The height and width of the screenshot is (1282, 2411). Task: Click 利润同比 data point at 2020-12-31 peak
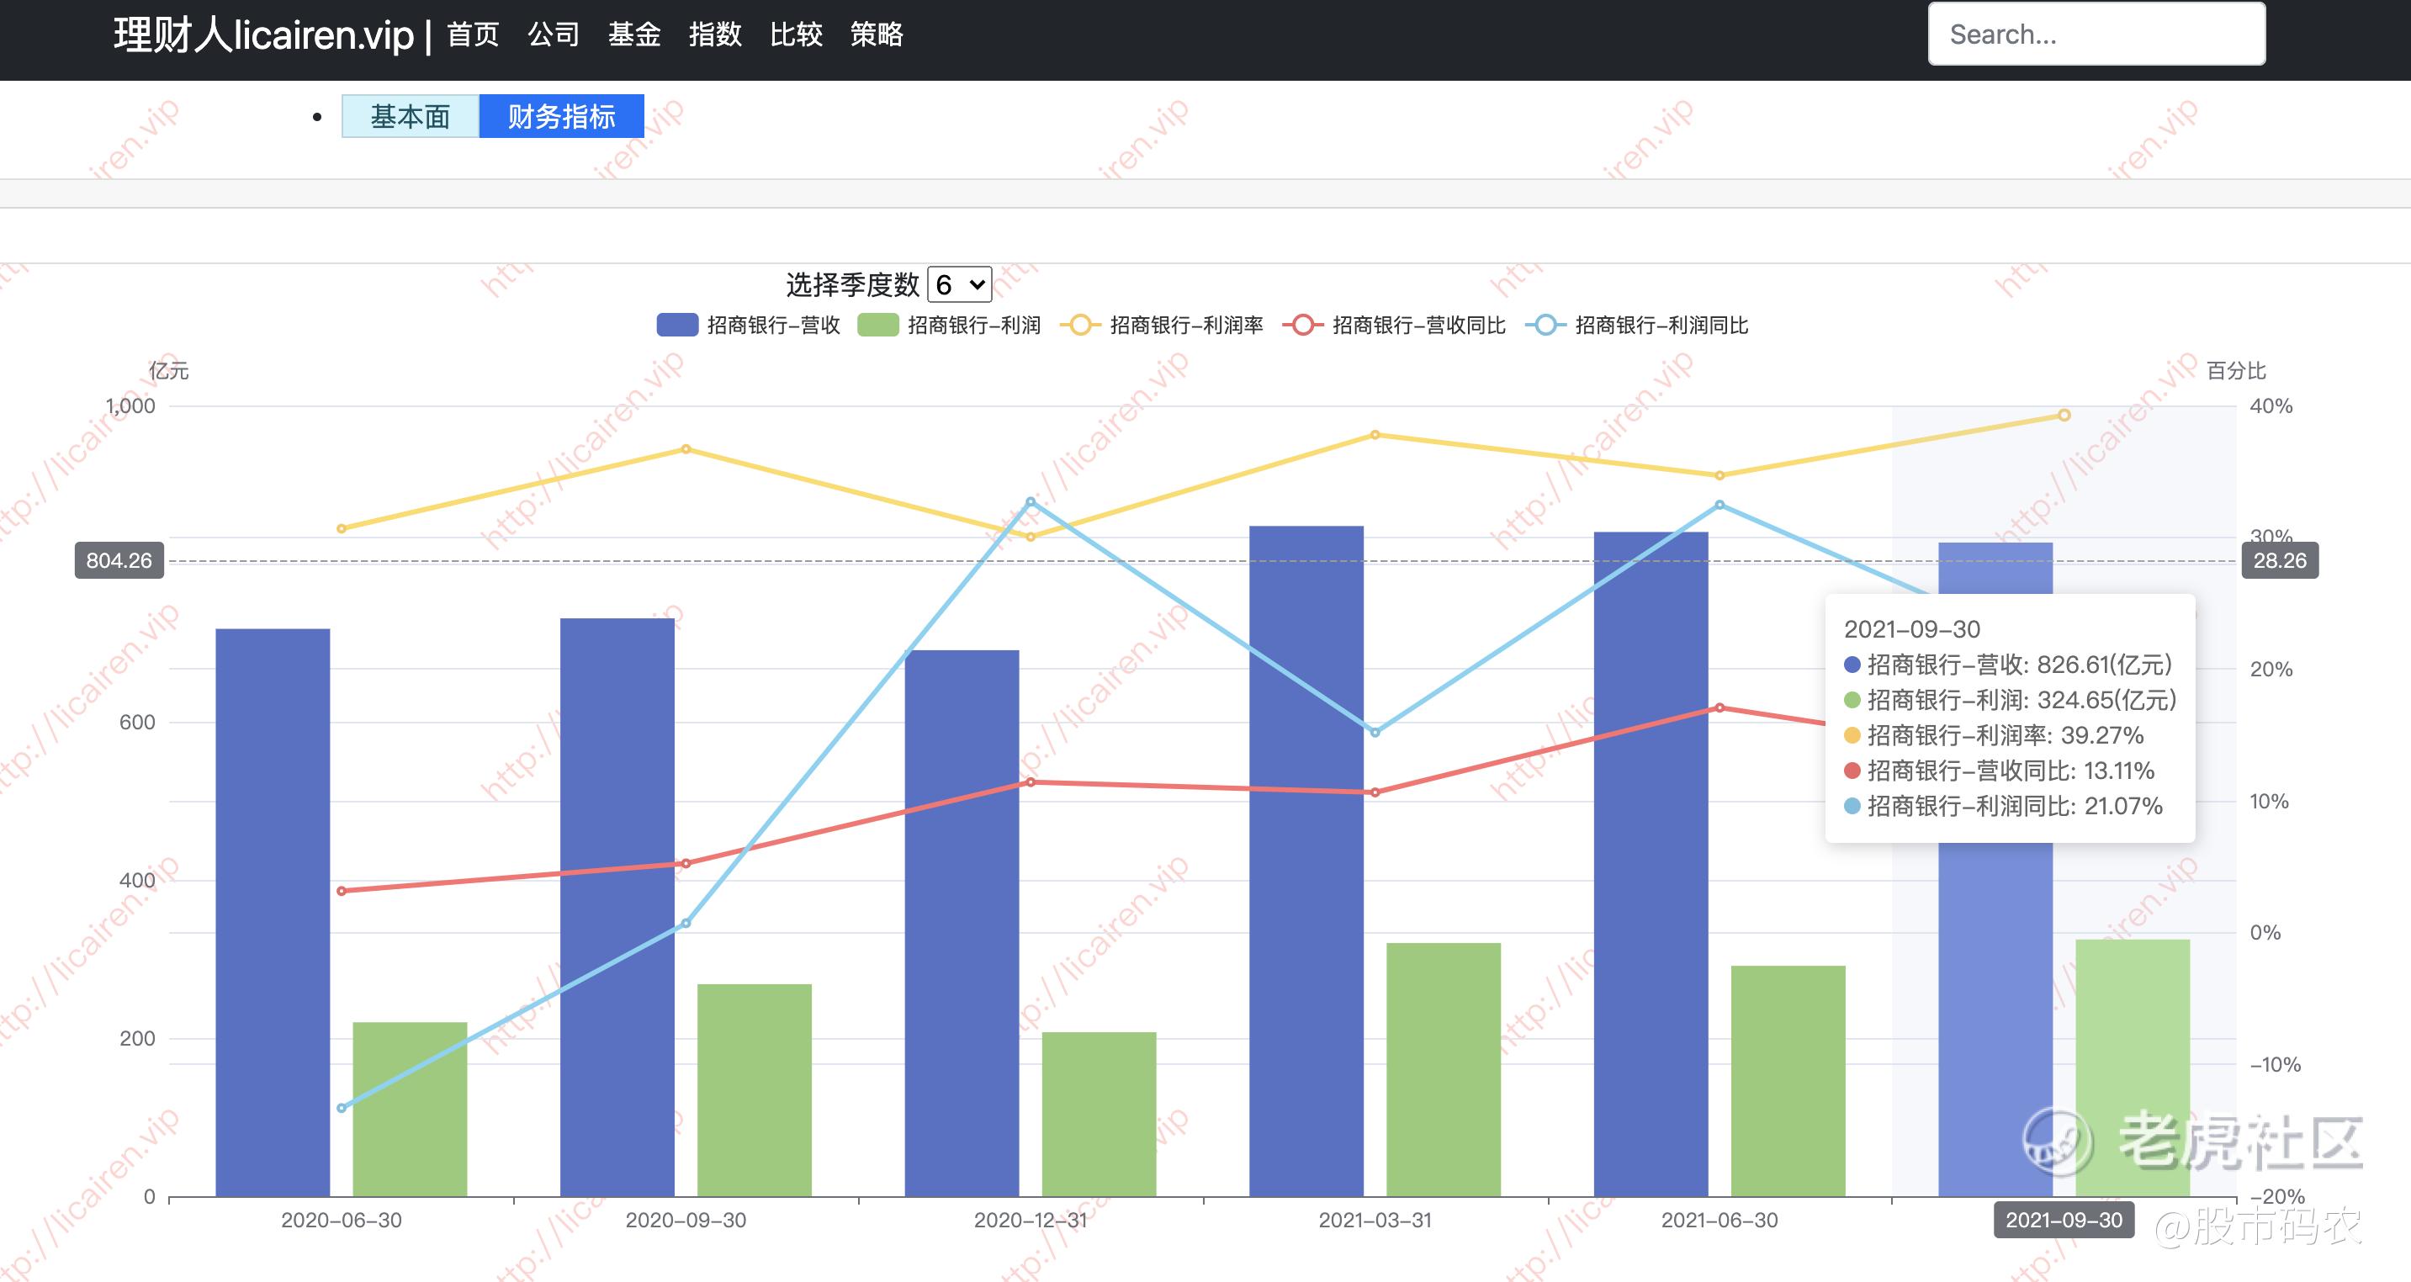tap(1031, 501)
